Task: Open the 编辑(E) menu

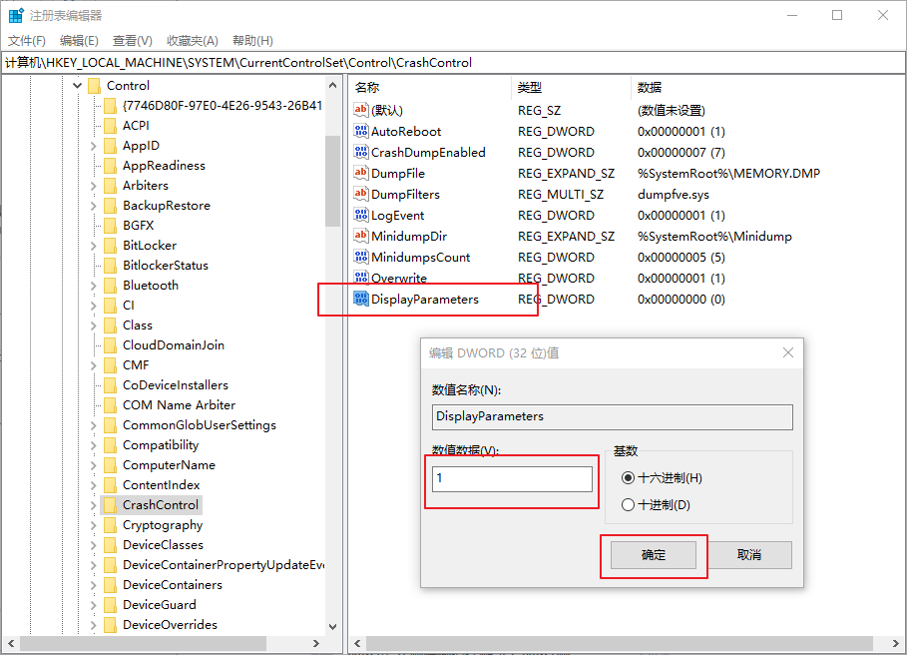Action: click(79, 40)
